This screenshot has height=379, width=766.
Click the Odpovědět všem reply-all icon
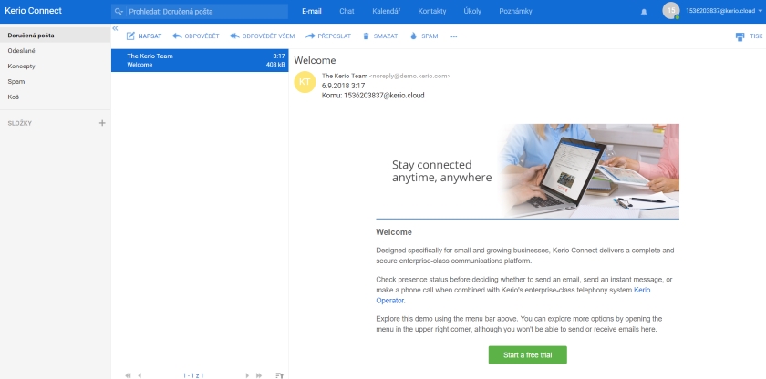coord(234,36)
